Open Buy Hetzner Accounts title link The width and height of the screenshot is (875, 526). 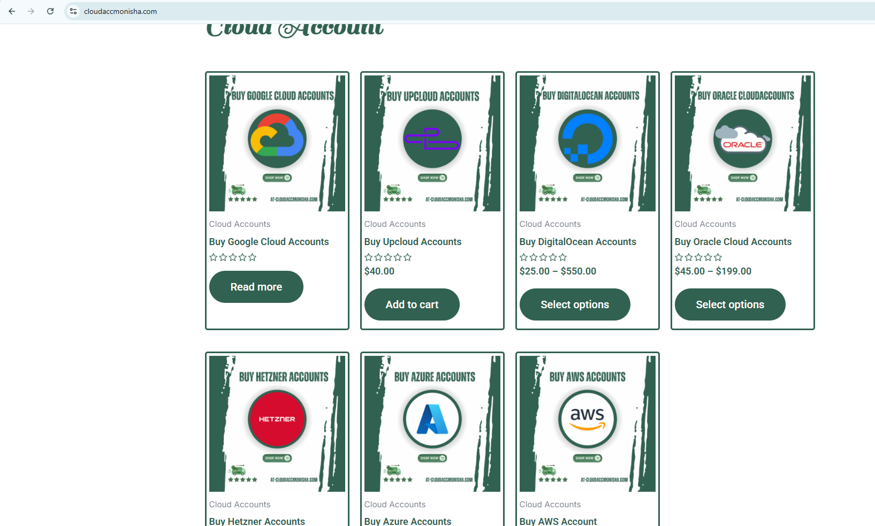257,521
